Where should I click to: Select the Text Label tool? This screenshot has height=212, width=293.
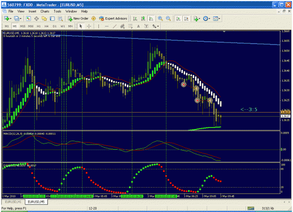tap(146, 26)
